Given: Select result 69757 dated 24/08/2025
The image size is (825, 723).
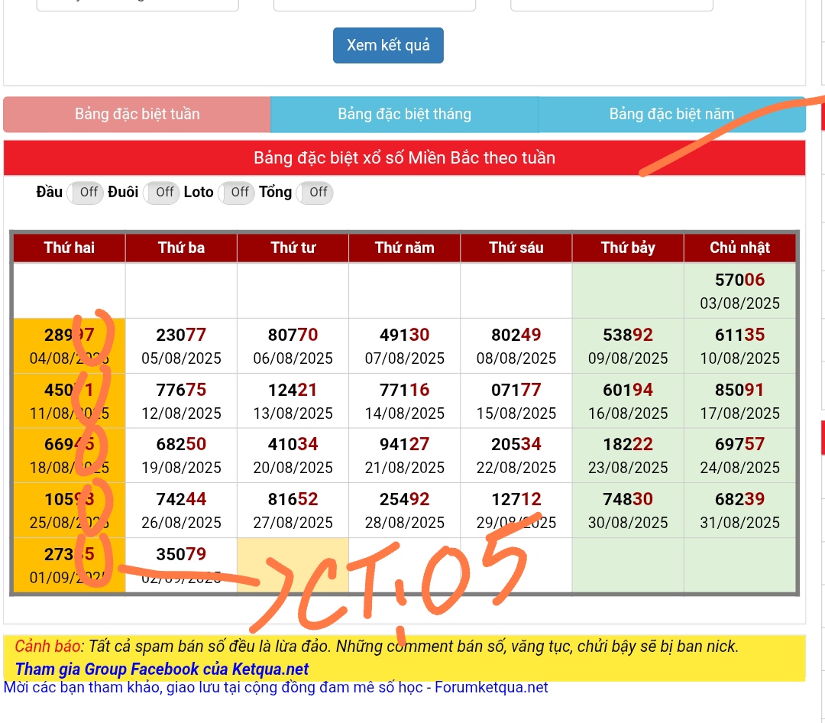Looking at the screenshot, I should pyautogui.click(x=739, y=456).
